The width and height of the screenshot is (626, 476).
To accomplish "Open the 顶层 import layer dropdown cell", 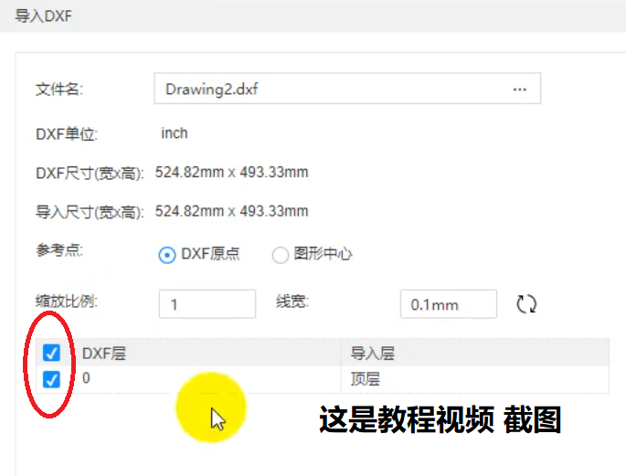I will (473, 379).
